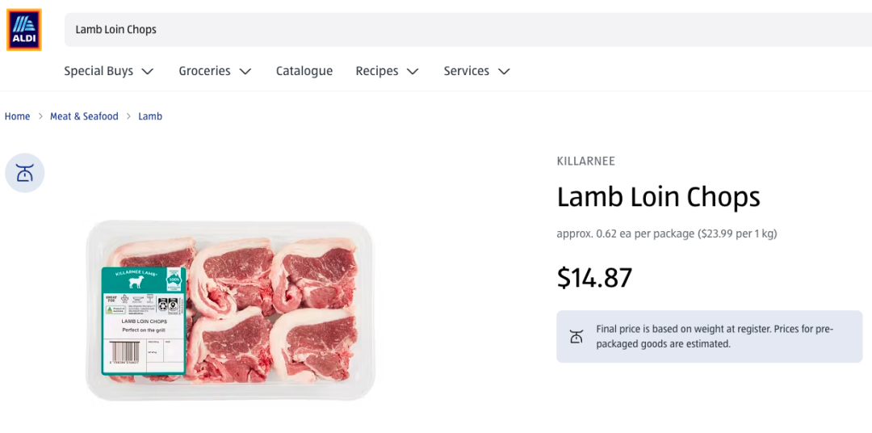
Task: Expand the Recipes chevron arrow
Action: (413, 71)
